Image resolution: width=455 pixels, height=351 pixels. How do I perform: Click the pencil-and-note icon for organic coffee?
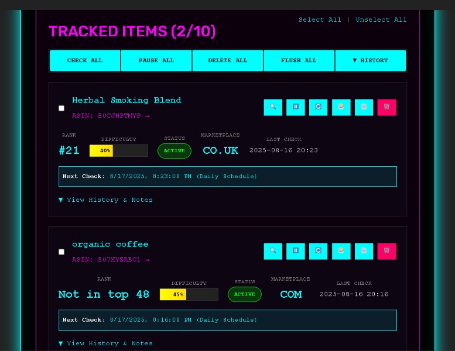pos(341,251)
